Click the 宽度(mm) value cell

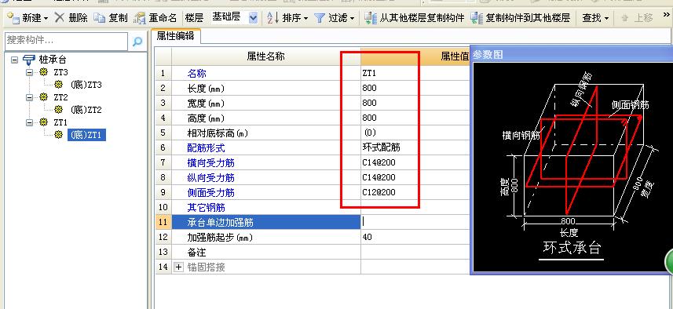(415, 103)
